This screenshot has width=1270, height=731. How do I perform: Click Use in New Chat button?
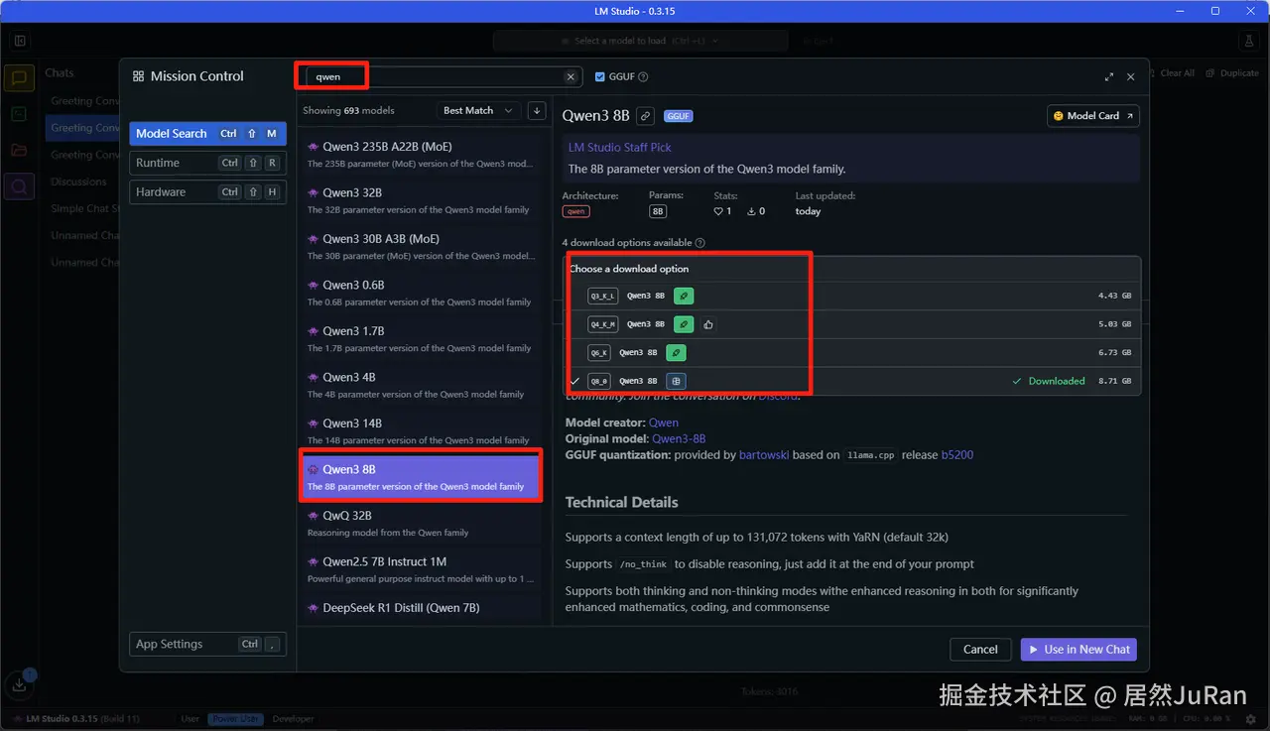tap(1079, 650)
